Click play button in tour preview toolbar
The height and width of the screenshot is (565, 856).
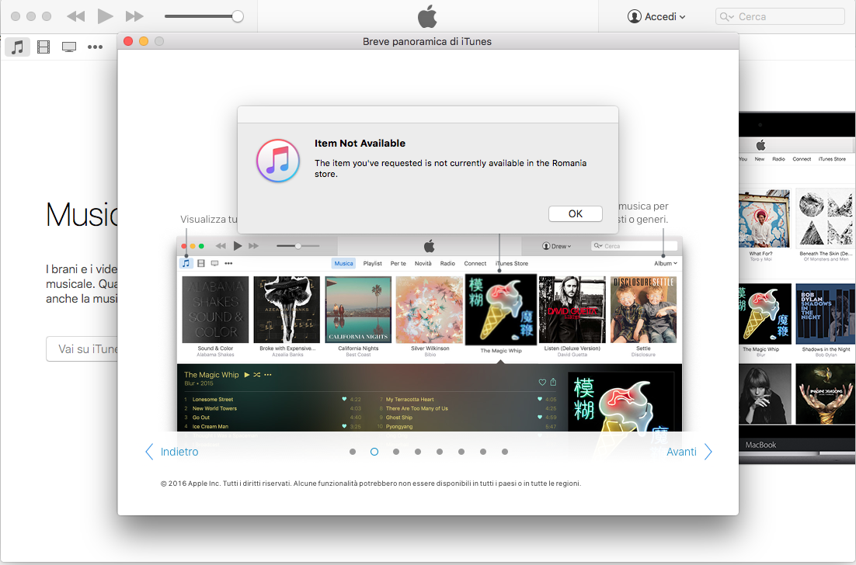tap(238, 246)
